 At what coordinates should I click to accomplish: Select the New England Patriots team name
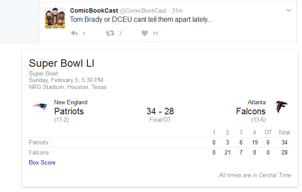(x=71, y=108)
